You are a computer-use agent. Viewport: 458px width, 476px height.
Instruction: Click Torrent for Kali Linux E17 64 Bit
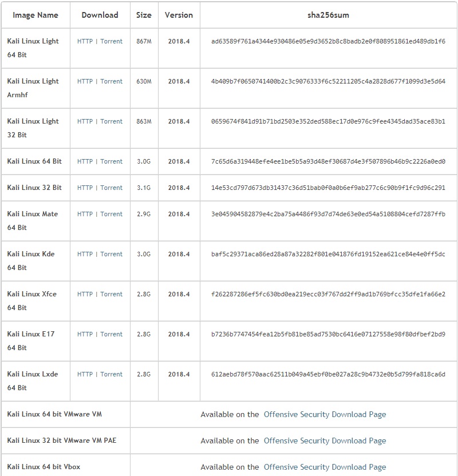click(111, 334)
